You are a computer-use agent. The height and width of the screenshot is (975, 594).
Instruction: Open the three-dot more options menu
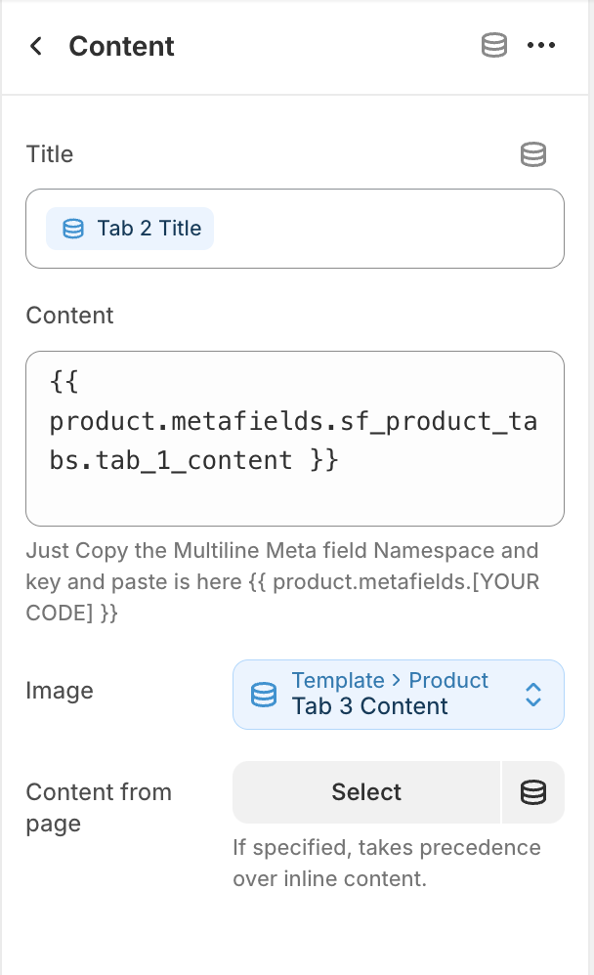(x=540, y=46)
